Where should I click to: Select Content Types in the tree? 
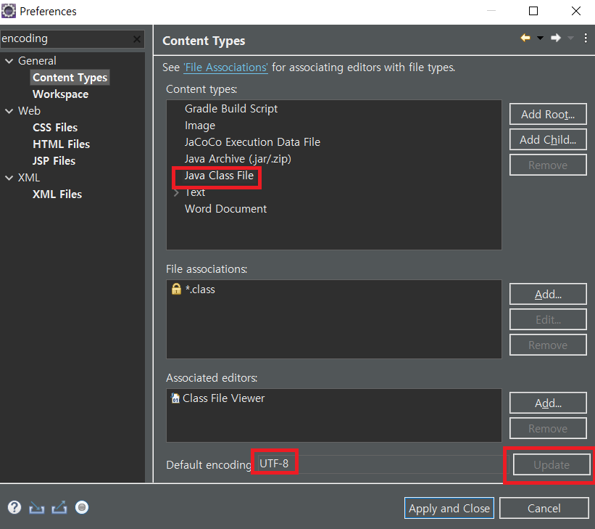tap(70, 78)
